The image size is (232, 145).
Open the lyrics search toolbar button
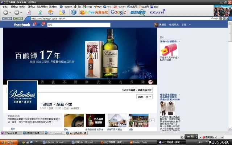click(138, 12)
